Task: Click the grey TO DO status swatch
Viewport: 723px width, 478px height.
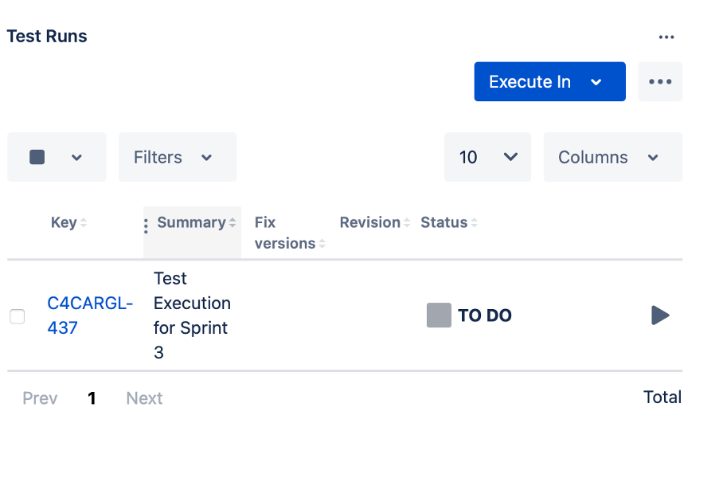Action: pos(439,315)
